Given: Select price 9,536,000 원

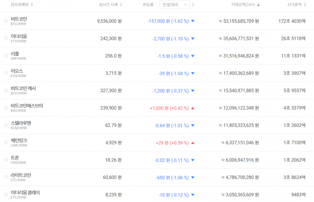Looking at the screenshot, I should [109, 21].
